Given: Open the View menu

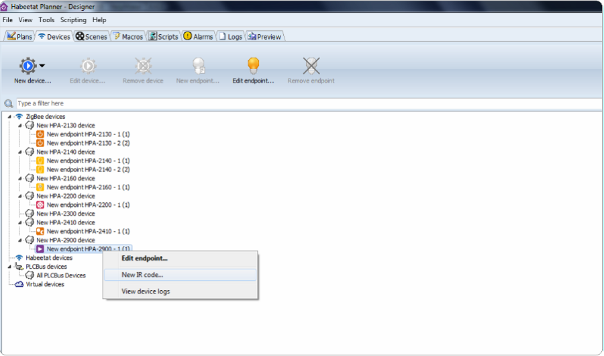Looking at the screenshot, I should (26, 19).
